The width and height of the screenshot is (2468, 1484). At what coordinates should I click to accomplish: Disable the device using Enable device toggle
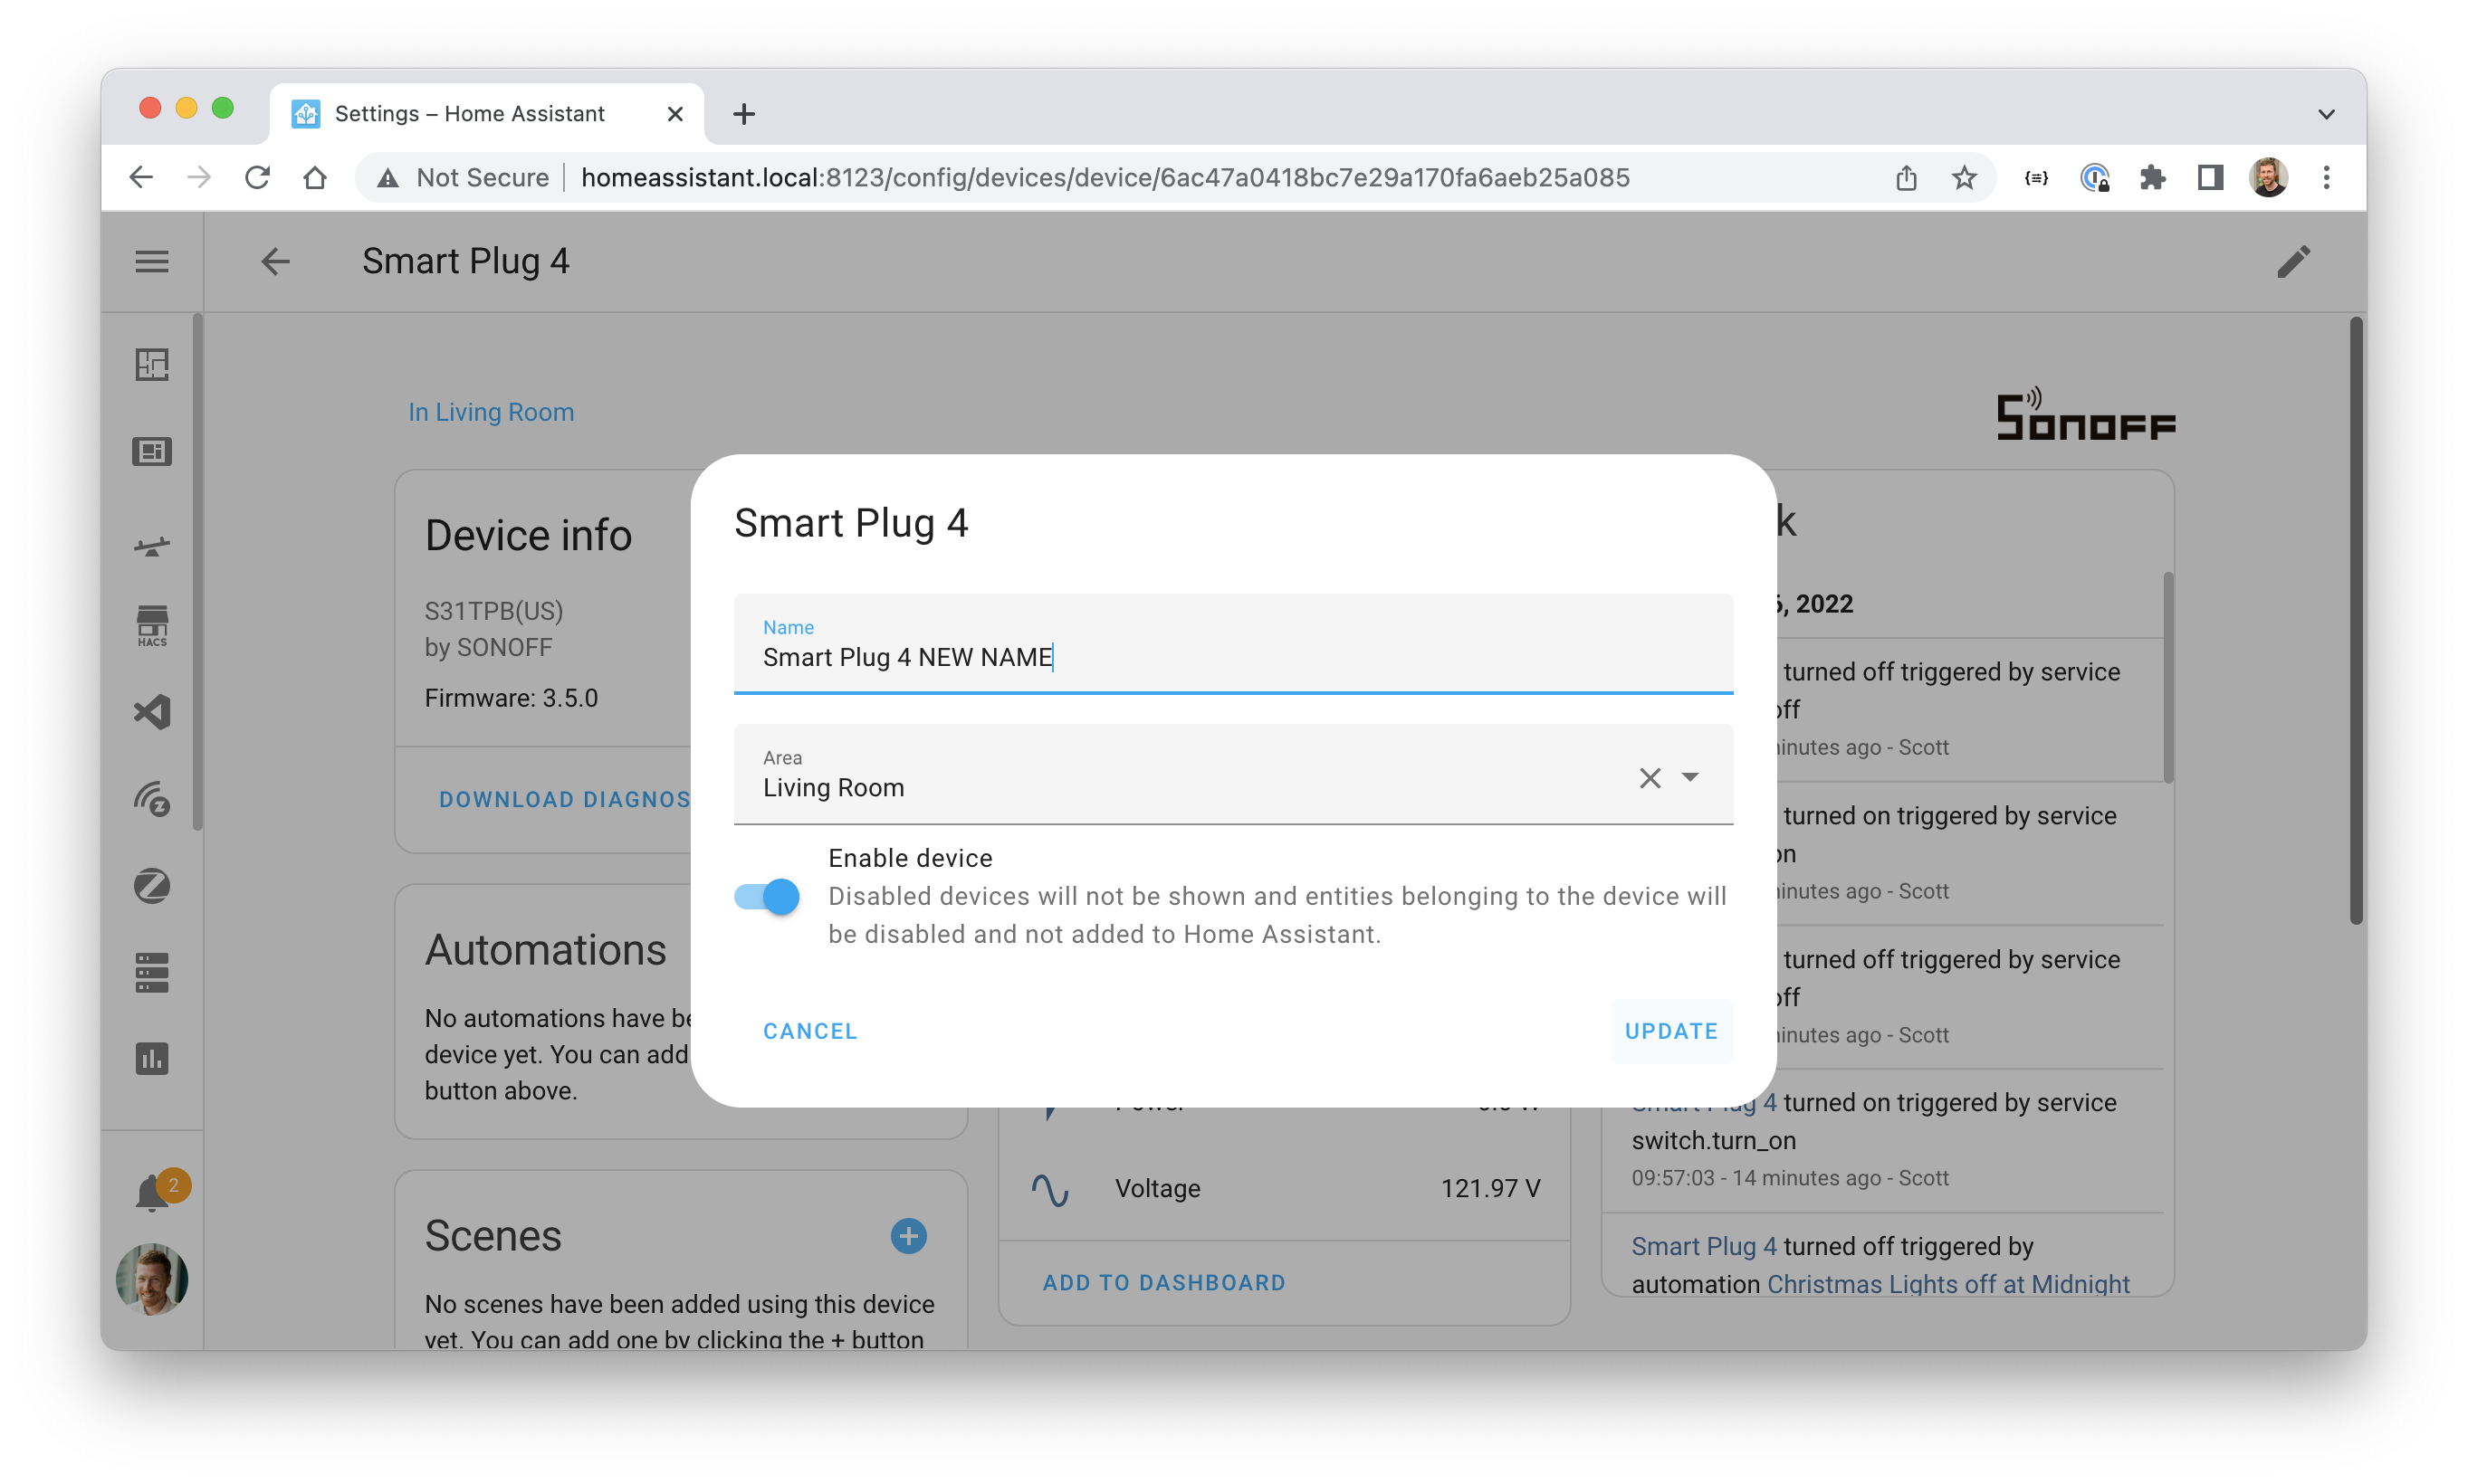tap(764, 896)
